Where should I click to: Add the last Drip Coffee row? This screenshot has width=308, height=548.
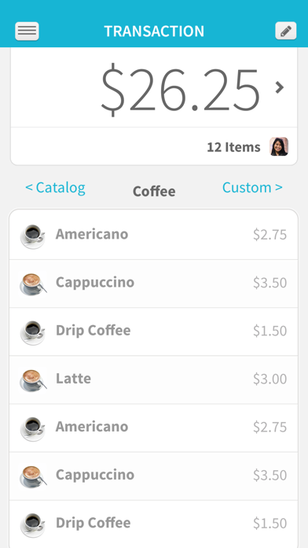click(x=153, y=524)
